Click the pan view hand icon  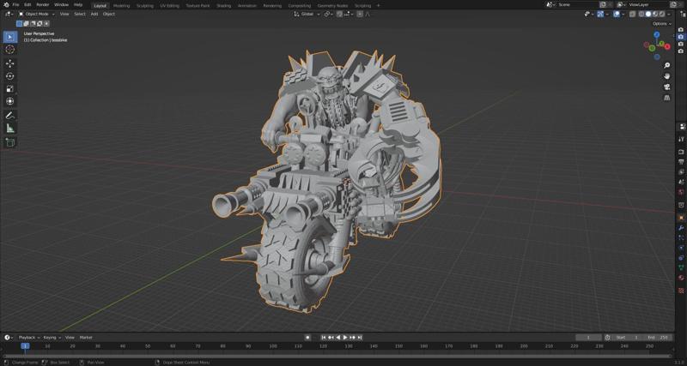click(x=667, y=76)
